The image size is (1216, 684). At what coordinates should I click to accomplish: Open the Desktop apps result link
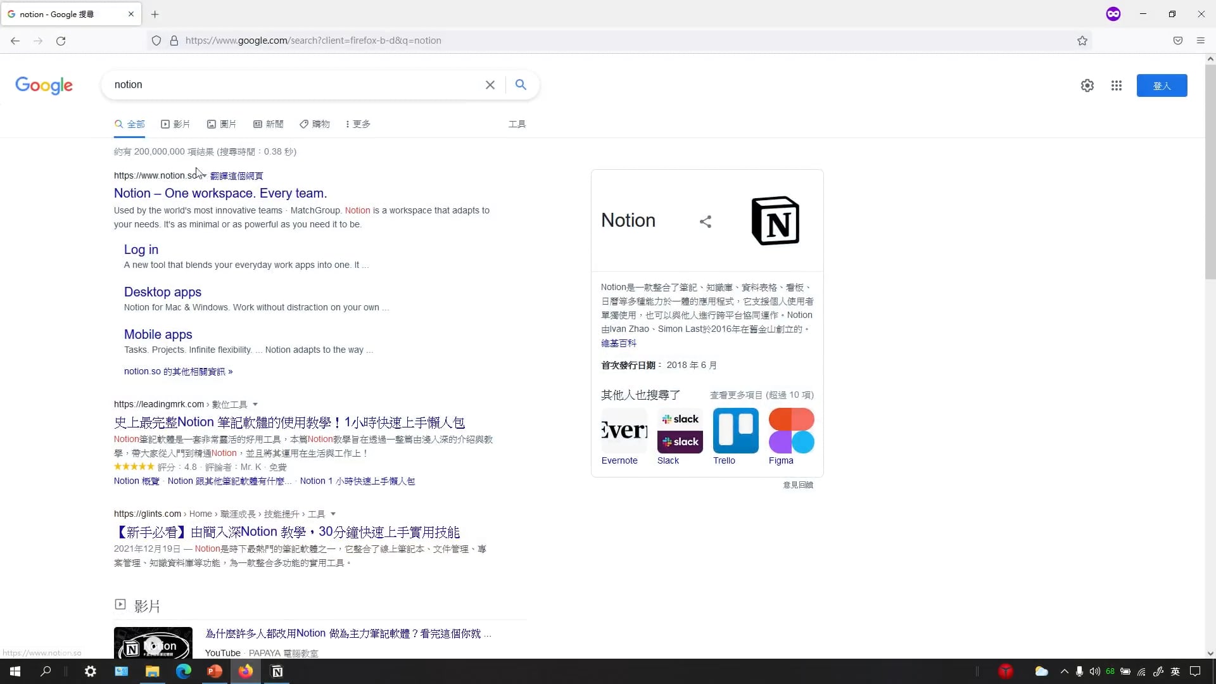163,292
